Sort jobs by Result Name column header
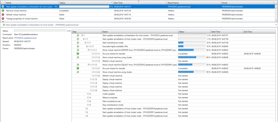Image resolution: width=278 pixels, height=122 pixels. pyautogui.click(x=194, y=3)
